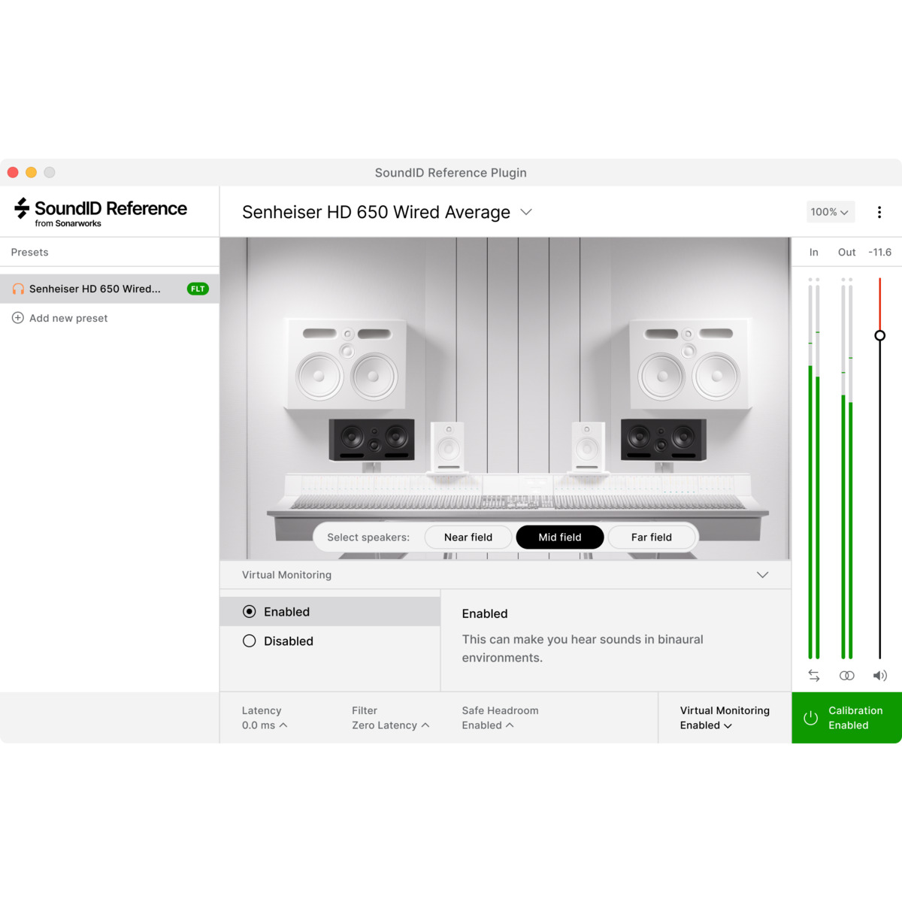This screenshot has height=902, width=902.
Task: Select the Enabled radio button under Virtual Monitoring
Action: [250, 611]
